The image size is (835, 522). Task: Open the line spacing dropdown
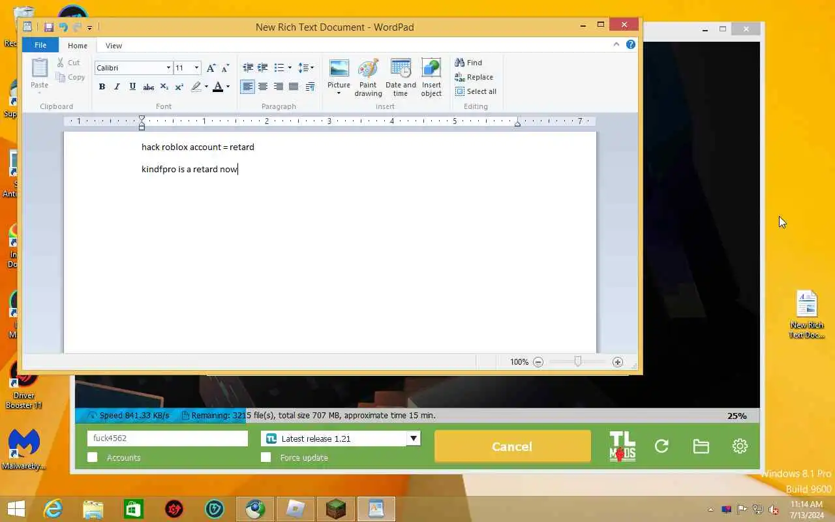click(306, 68)
